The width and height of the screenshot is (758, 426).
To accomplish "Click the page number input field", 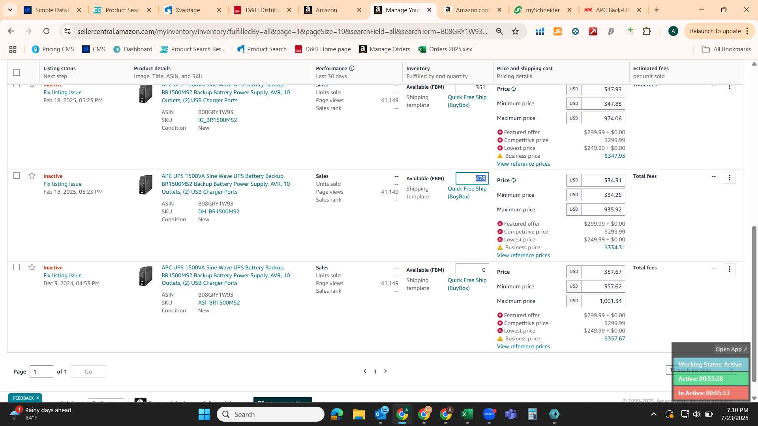I will (41, 372).
